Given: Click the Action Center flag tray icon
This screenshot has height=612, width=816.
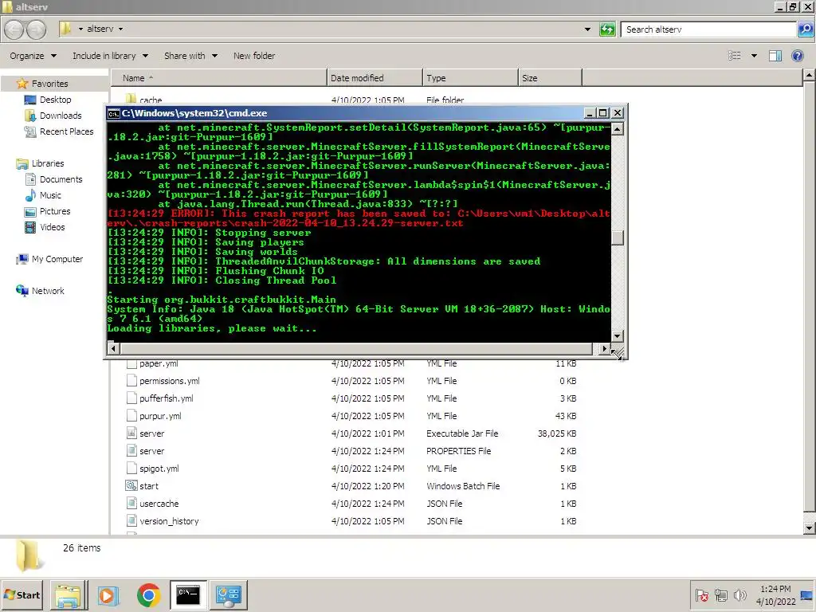Looking at the screenshot, I should (x=701, y=595).
